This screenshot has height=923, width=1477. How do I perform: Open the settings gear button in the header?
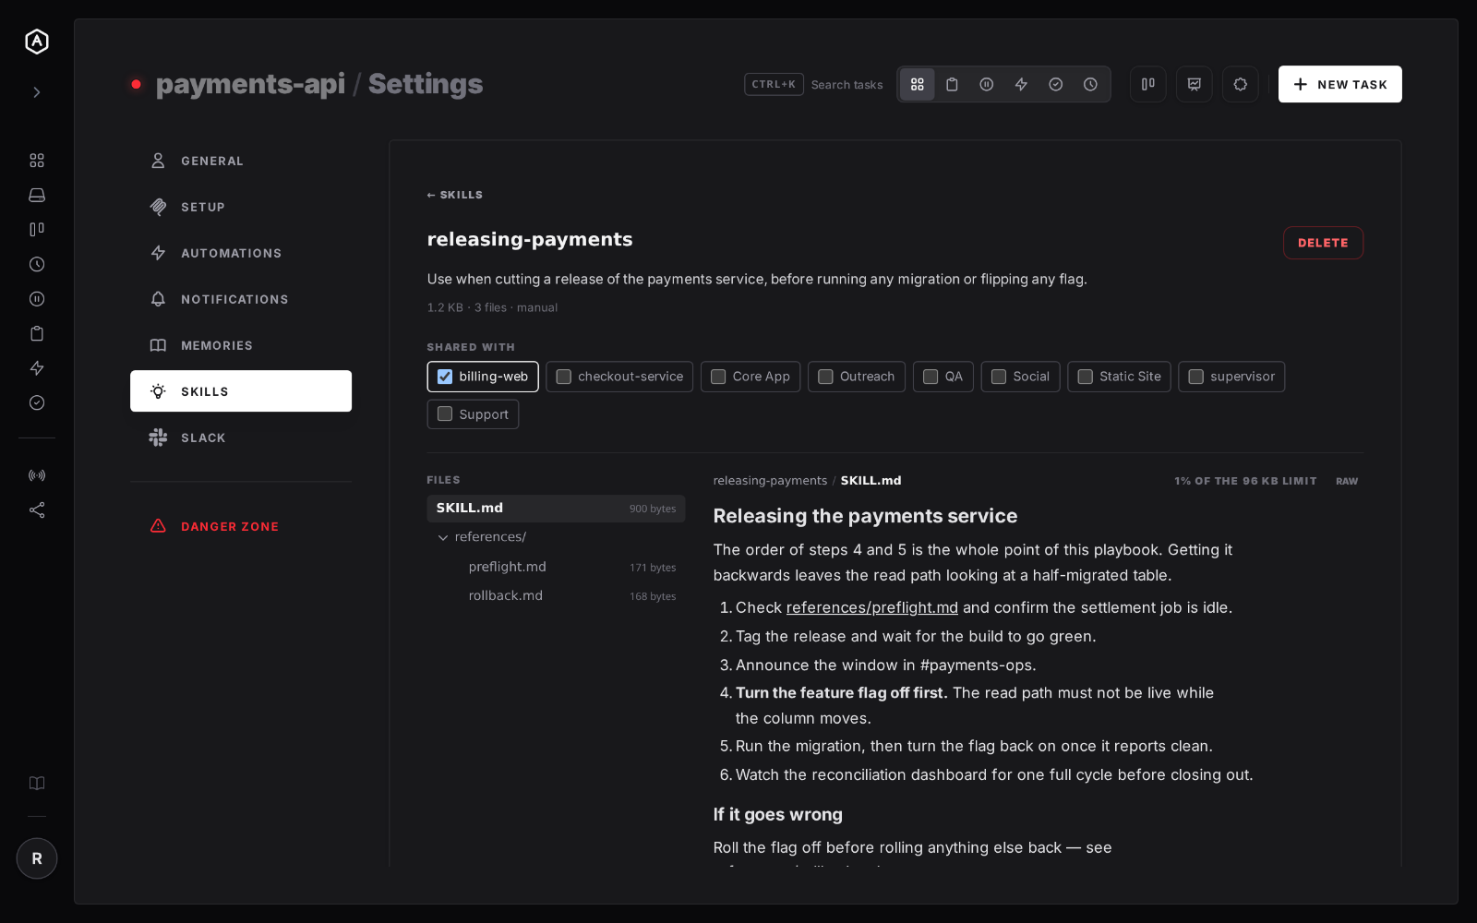coord(1241,84)
